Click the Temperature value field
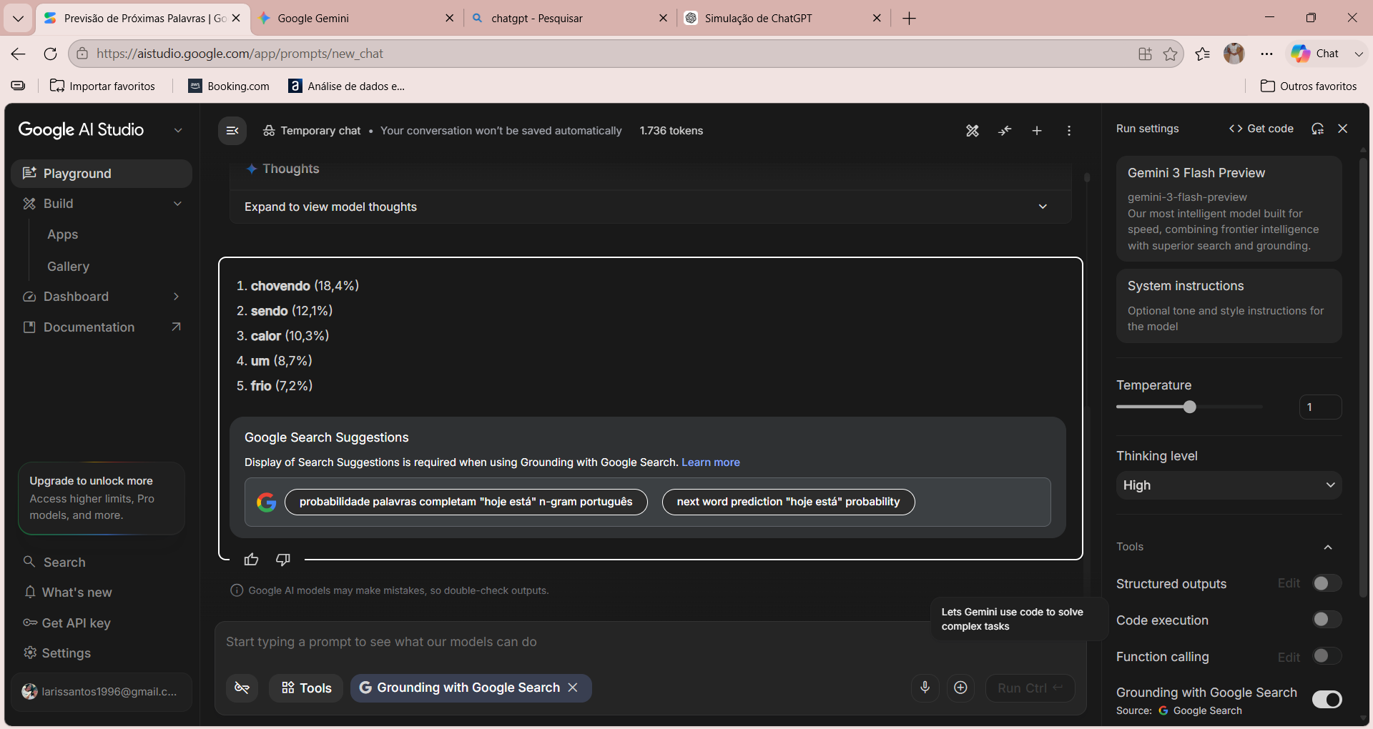Viewport: 1373px width, 729px height. [1320, 407]
